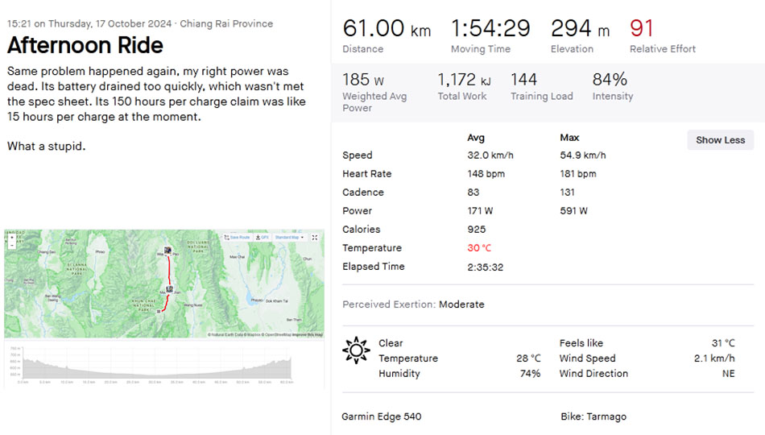The height and width of the screenshot is (435, 765).
Task: Expand the map to fullscreen
Action: pyautogui.click(x=315, y=238)
